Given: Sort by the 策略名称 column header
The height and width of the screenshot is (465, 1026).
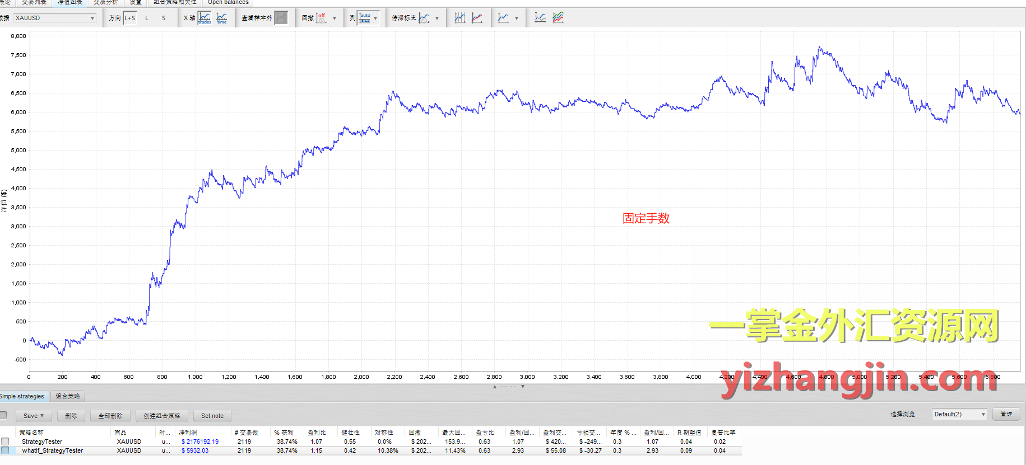Looking at the screenshot, I should tap(63, 433).
